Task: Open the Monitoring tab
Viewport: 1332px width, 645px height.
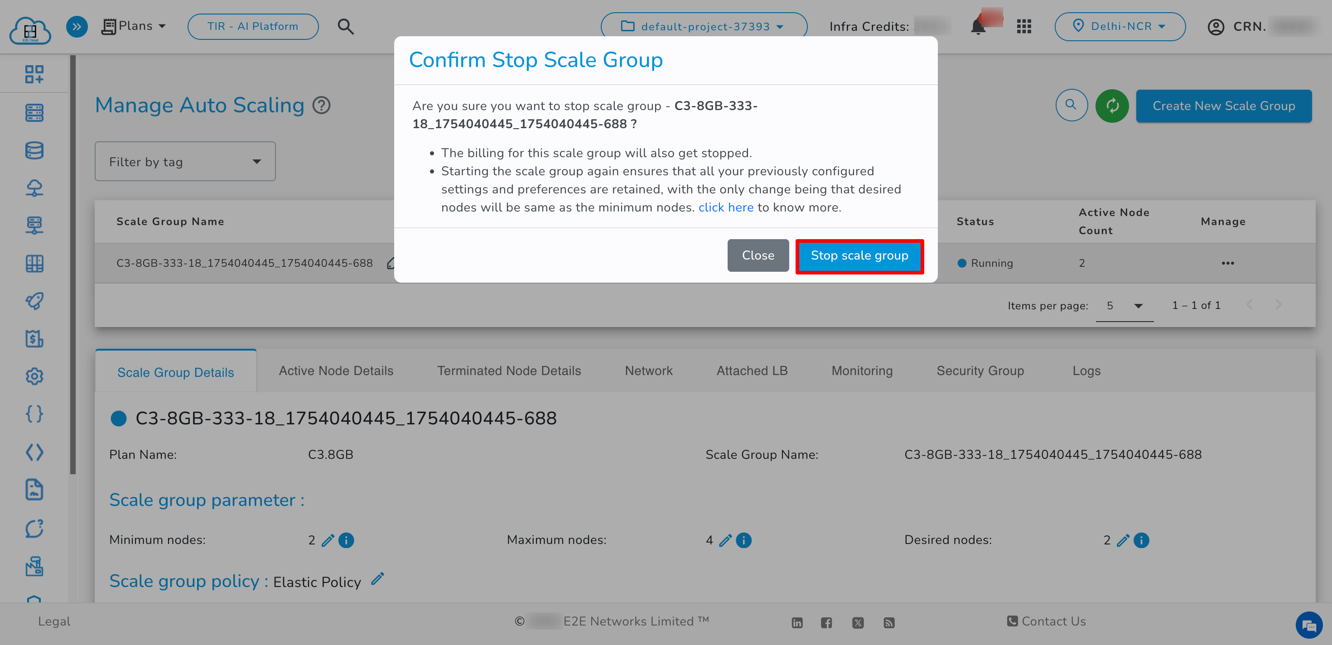Action: [x=861, y=371]
